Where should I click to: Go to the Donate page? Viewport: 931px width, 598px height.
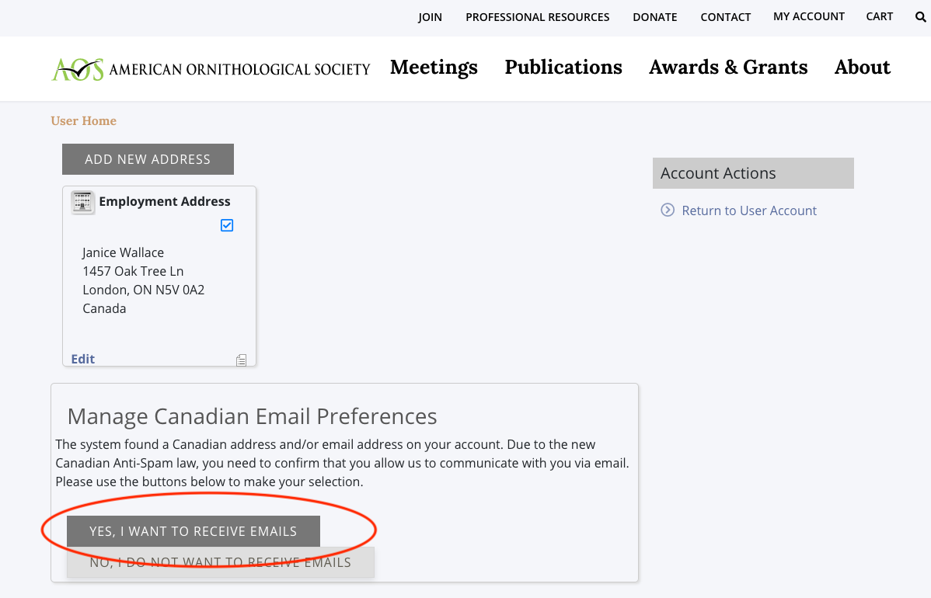point(655,17)
